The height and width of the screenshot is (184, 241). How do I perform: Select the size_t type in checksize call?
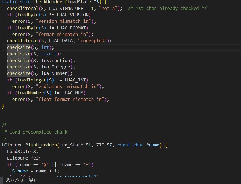click(49, 54)
